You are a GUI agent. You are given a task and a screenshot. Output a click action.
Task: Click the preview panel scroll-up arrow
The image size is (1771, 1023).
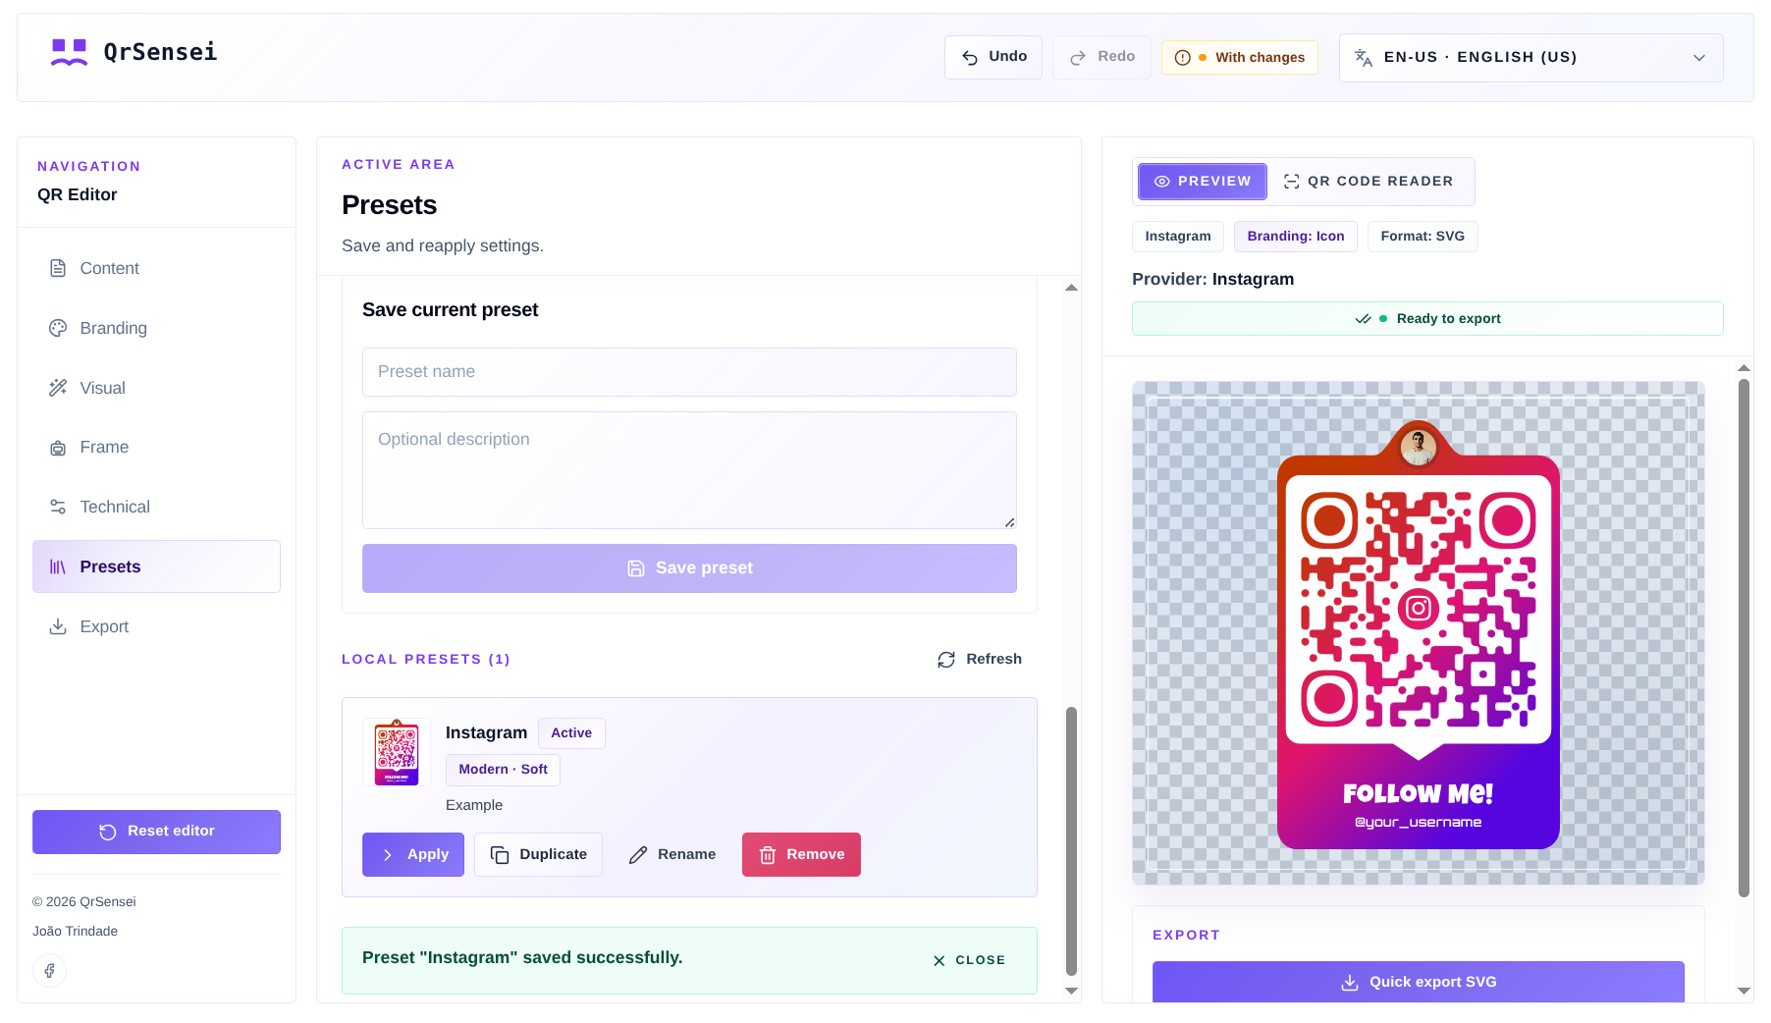[x=1744, y=368]
